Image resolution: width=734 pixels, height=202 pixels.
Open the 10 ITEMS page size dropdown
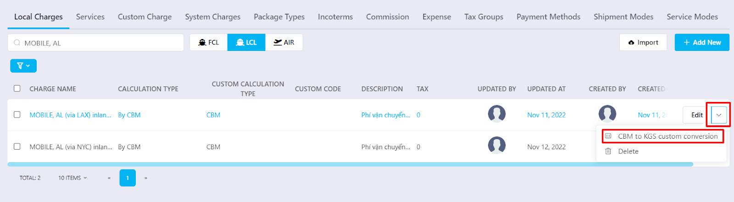(72, 178)
